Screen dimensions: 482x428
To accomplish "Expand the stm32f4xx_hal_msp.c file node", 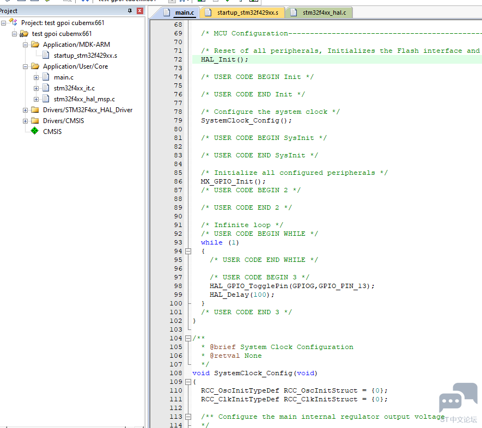I will click(36, 99).
